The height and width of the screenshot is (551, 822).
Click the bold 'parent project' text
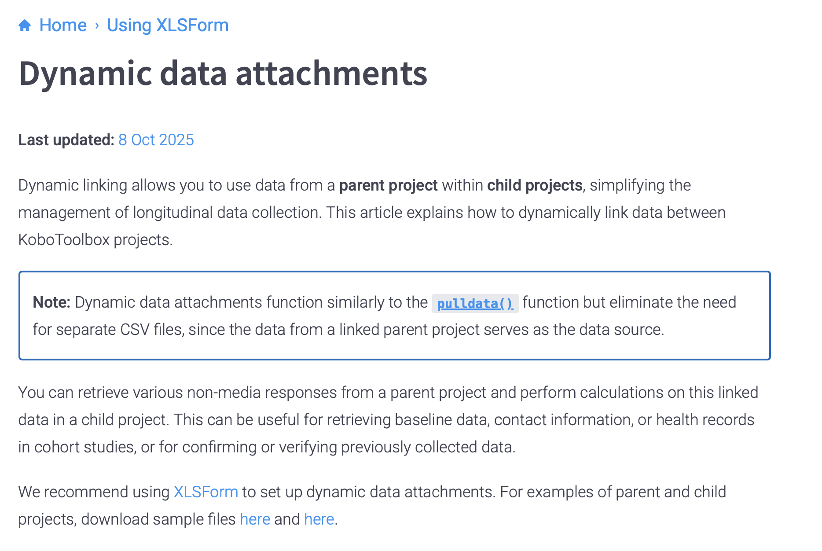pyautogui.click(x=388, y=185)
